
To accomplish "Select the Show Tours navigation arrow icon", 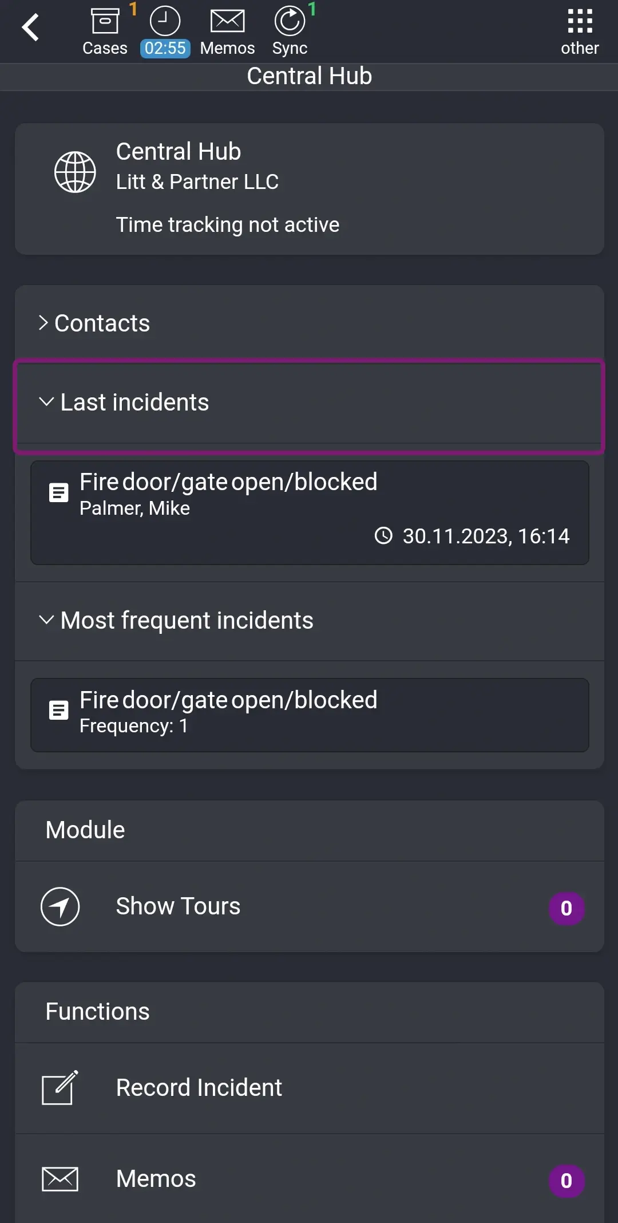I will click(x=60, y=906).
